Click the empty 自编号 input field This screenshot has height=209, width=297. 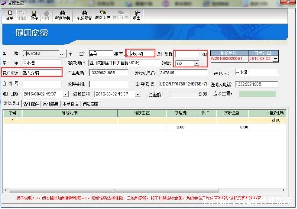(42, 84)
